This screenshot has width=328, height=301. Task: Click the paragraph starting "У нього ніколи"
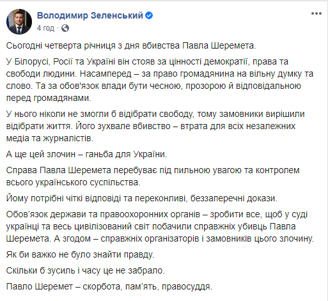[x=155, y=126]
